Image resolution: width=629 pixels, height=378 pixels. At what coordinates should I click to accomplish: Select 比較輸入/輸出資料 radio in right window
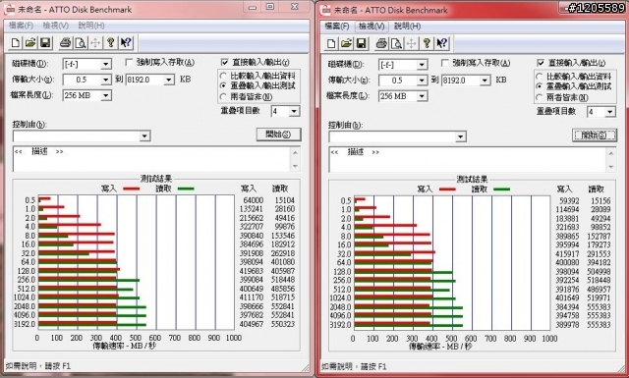coord(540,77)
